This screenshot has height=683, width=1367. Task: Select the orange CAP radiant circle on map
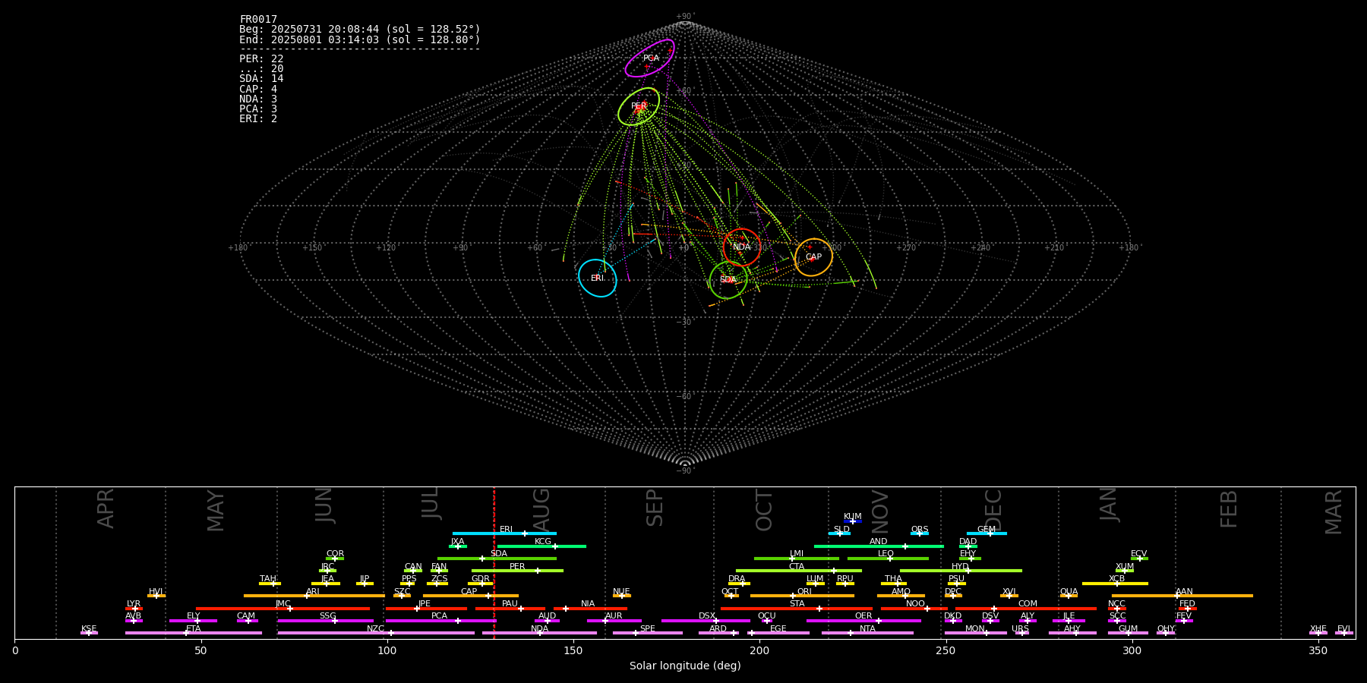click(x=813, y=257)
